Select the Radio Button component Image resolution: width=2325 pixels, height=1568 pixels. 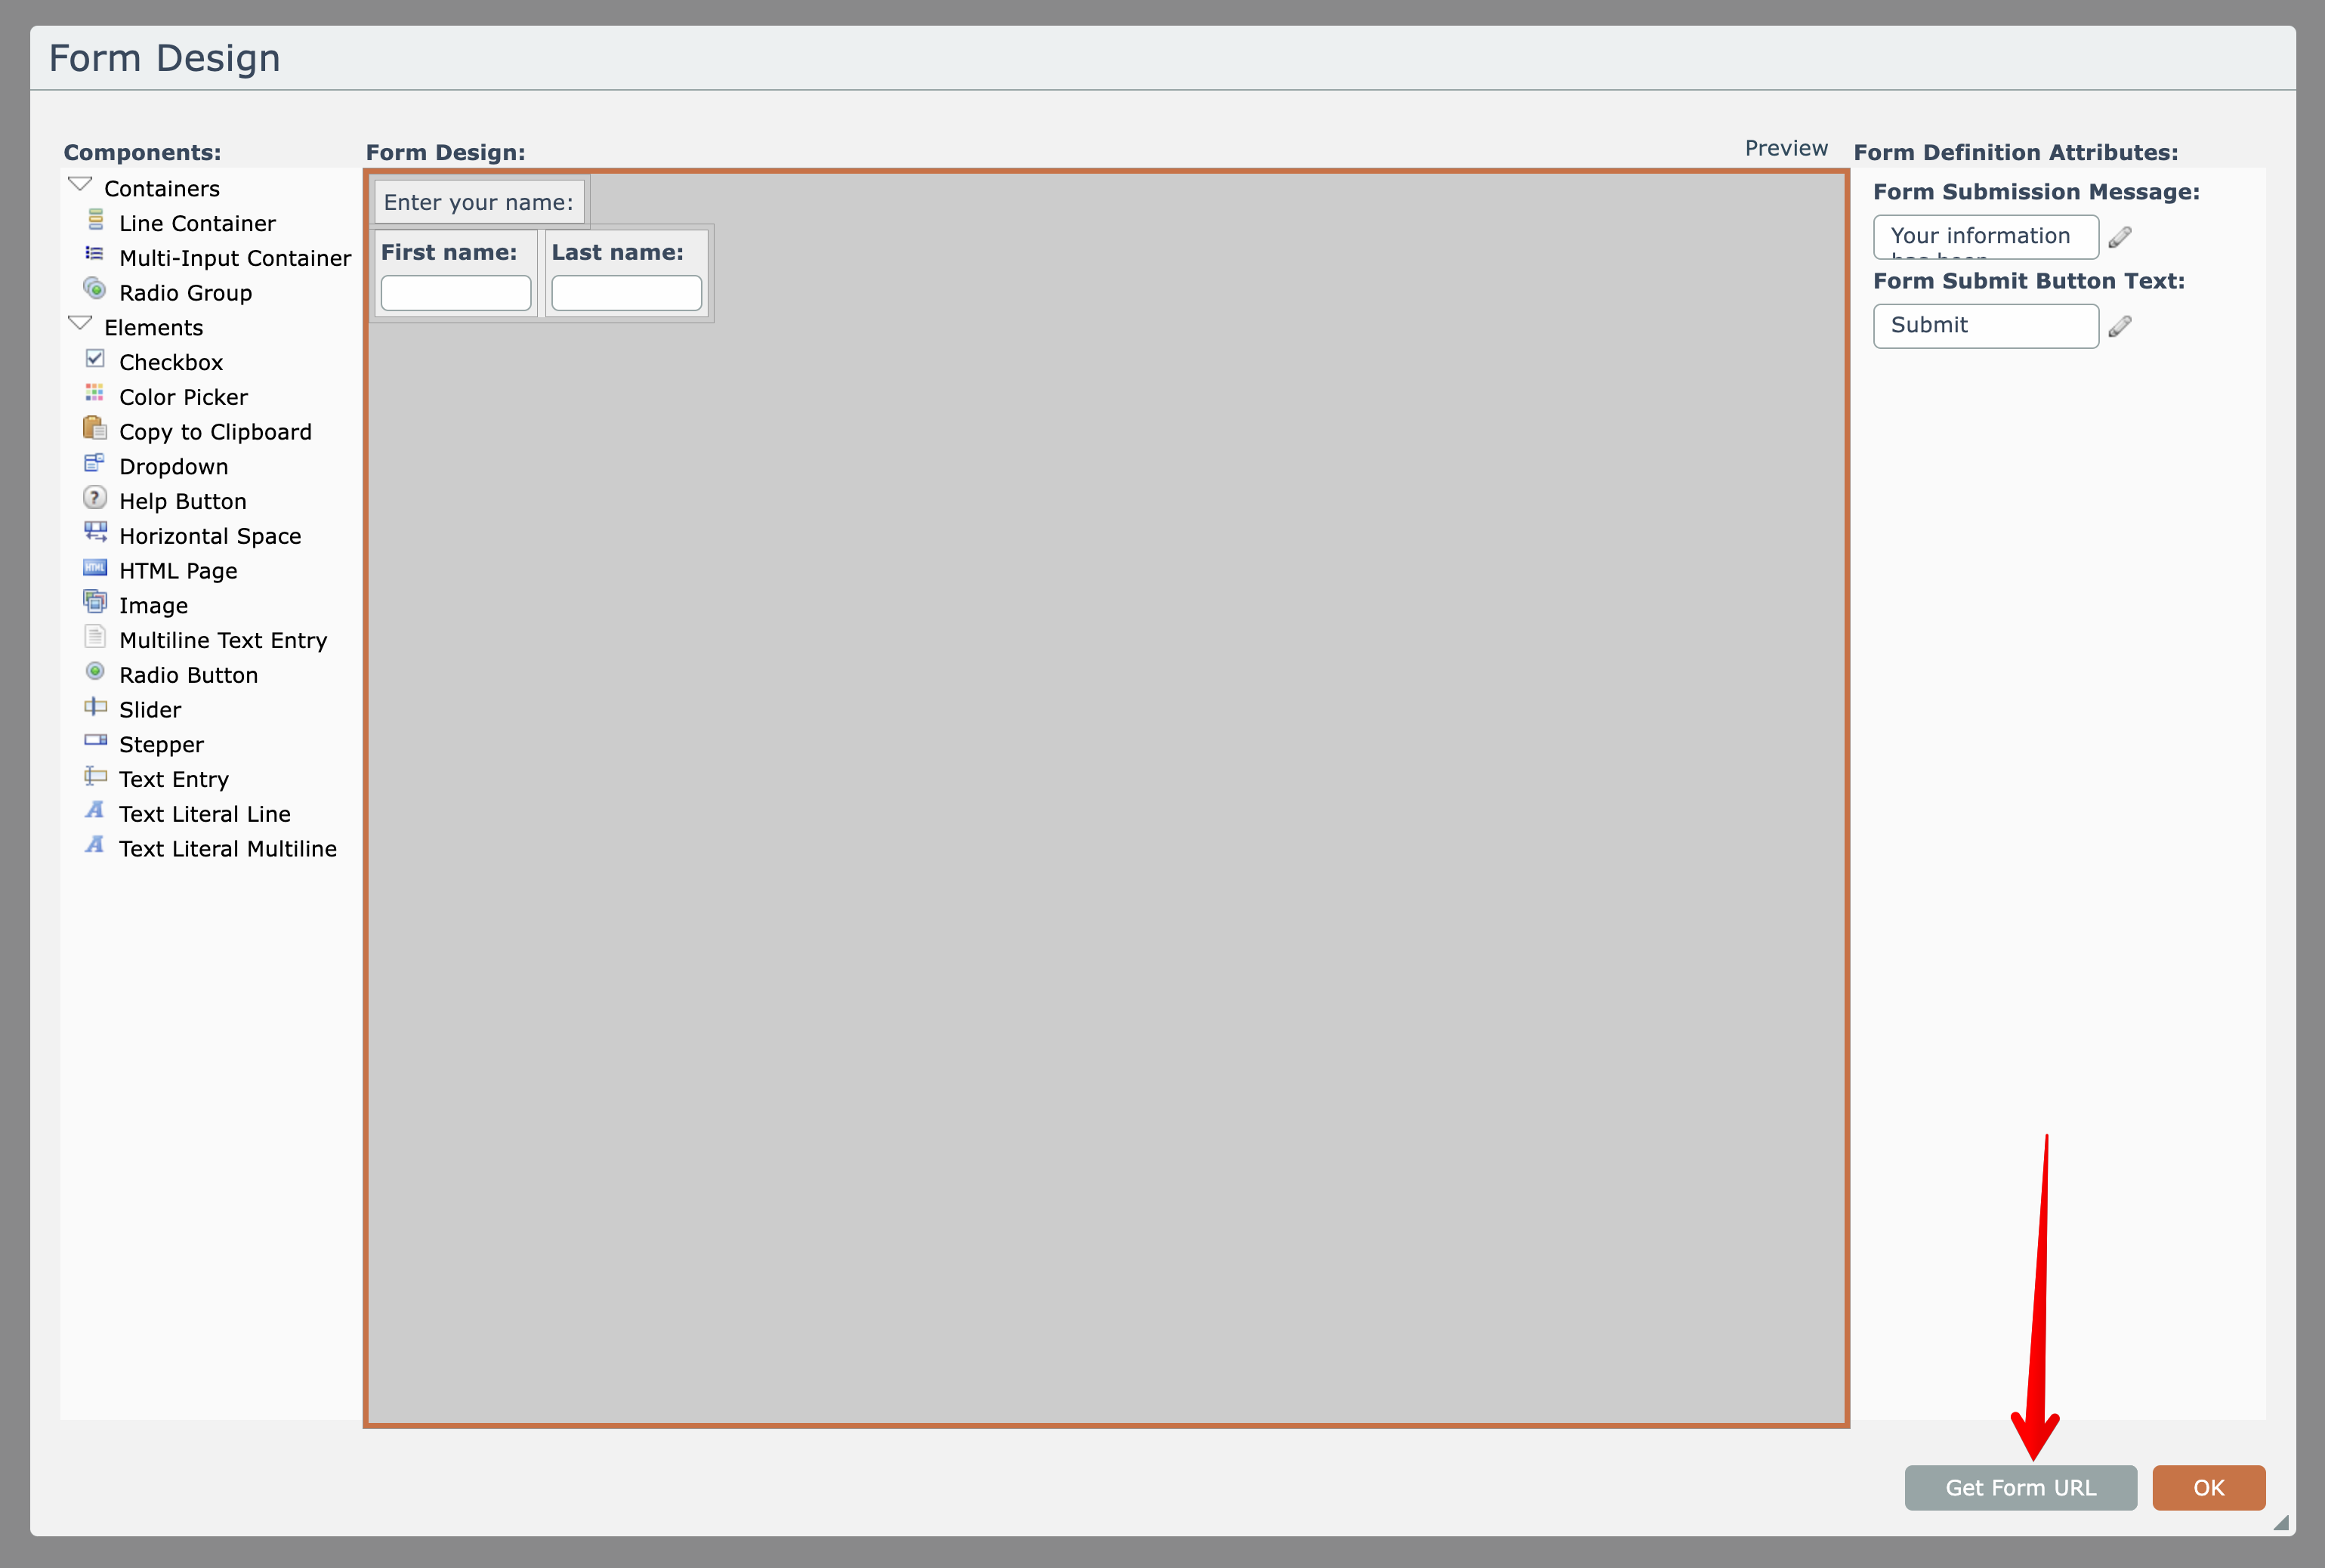click(x=188, y=675)
